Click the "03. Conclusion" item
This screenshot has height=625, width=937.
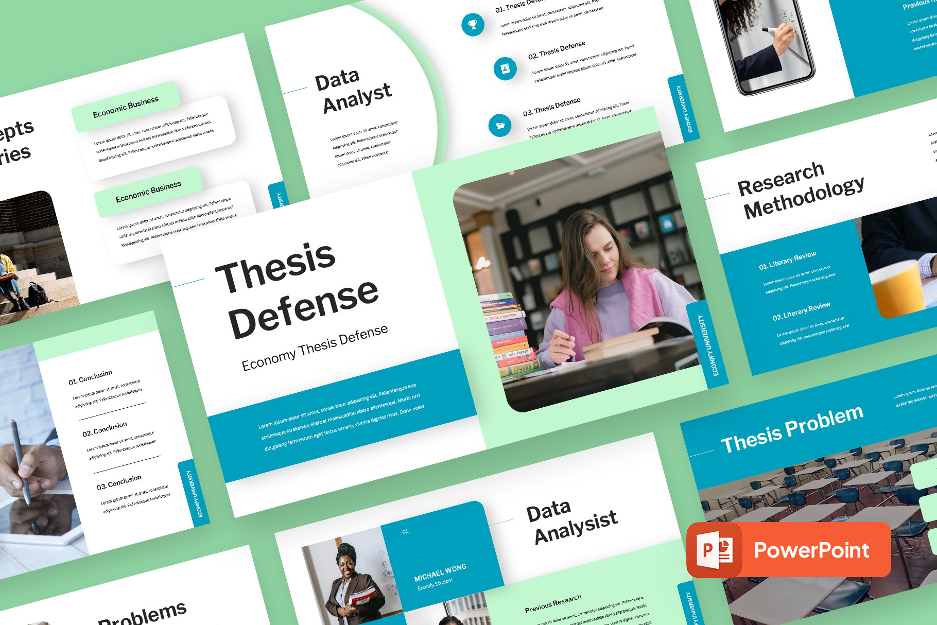[x=119, y=482]
